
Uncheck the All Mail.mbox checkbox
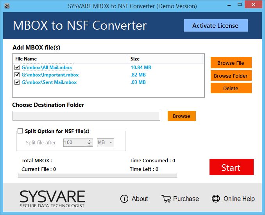coord(17,68)
